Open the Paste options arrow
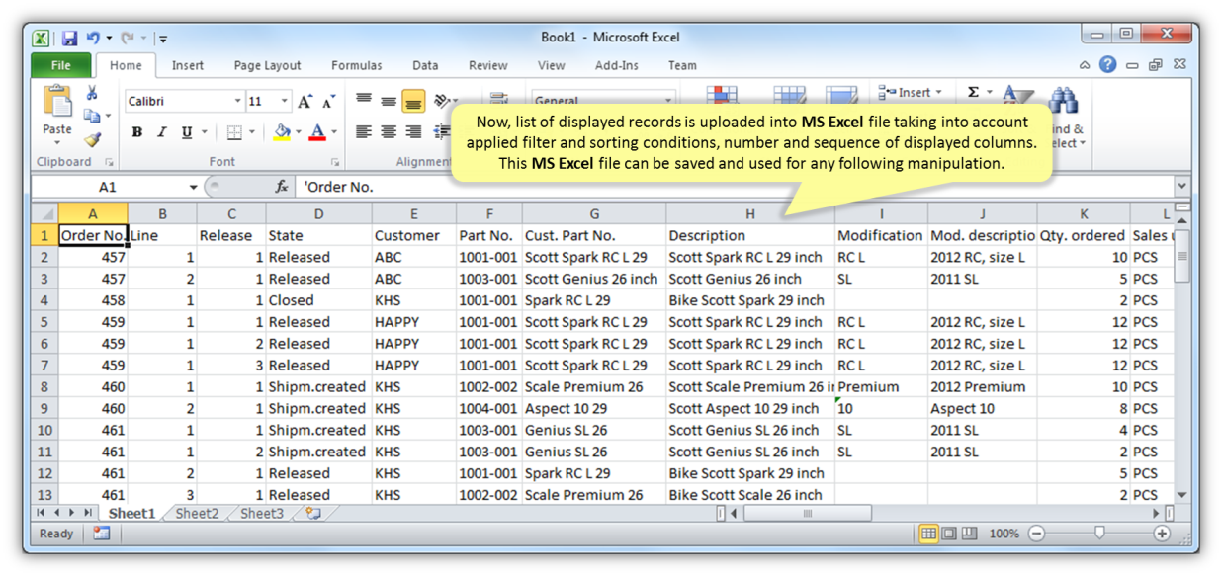 tap(57, 142)
